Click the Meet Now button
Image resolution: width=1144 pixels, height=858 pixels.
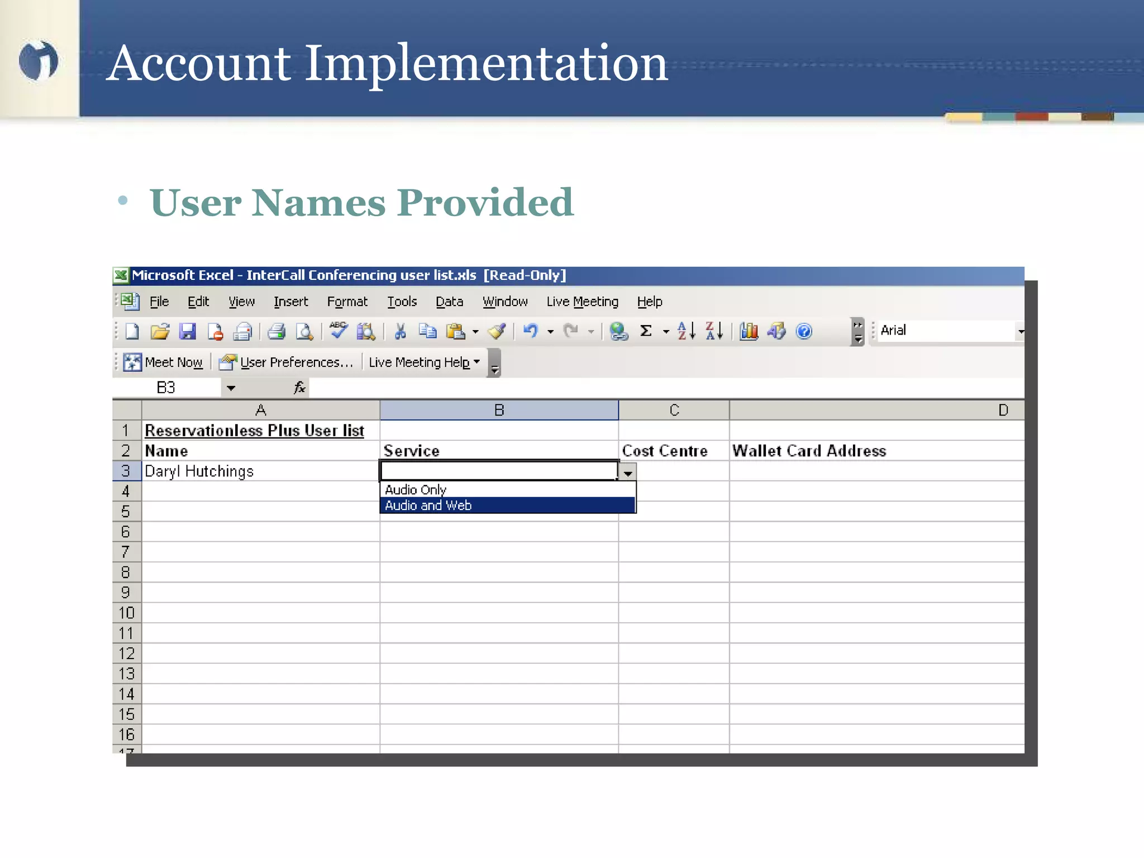(163, 362)
